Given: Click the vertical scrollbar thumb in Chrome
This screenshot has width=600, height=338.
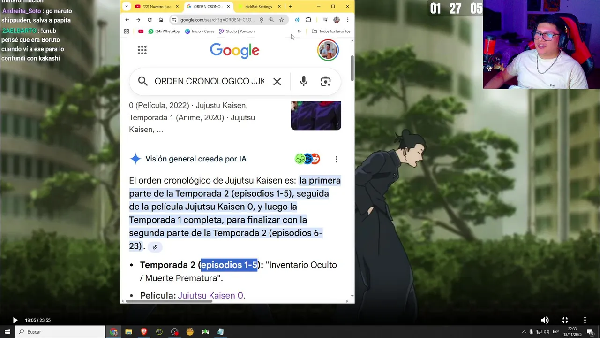Looking at the screenshot, I should point(352,69).
